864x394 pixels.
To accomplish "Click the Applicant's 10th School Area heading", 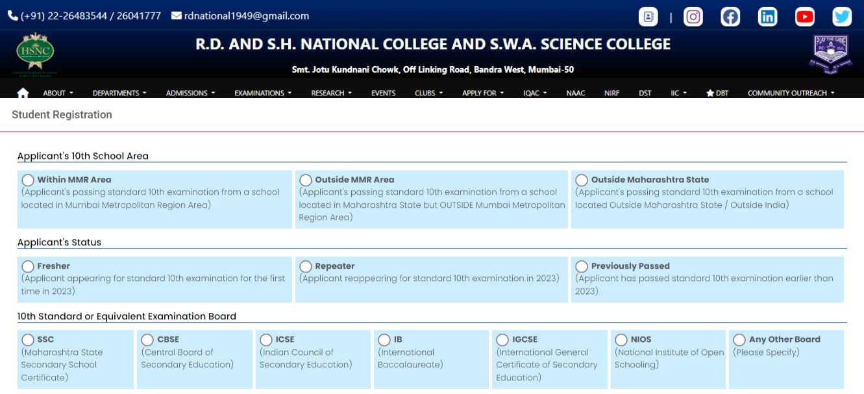I will (83, 156).
